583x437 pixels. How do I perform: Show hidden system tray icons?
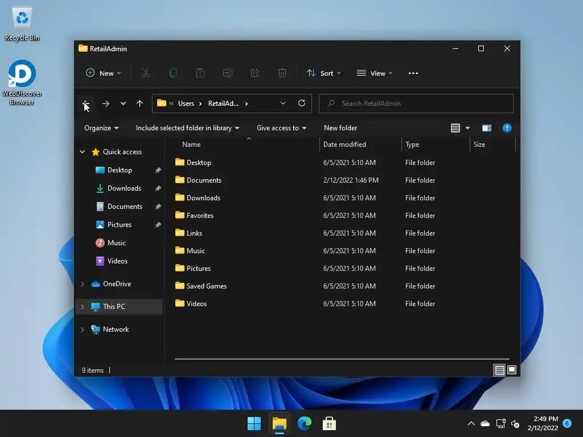(x=471, y=423)
